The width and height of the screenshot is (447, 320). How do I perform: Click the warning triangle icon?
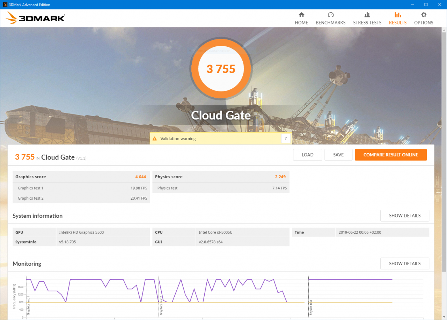tap(155, 139)
